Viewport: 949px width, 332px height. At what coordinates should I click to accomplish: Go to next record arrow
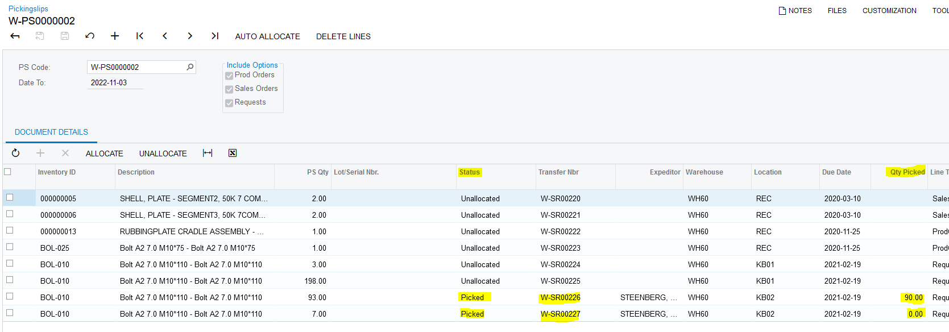pos(190,36)
